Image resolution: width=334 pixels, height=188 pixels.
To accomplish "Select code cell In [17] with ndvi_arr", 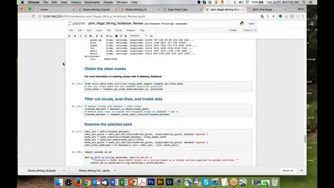I will [168, 138].
